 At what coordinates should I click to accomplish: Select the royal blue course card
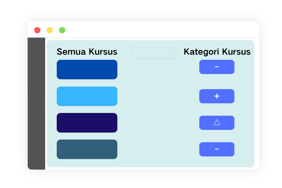(87, 69)
